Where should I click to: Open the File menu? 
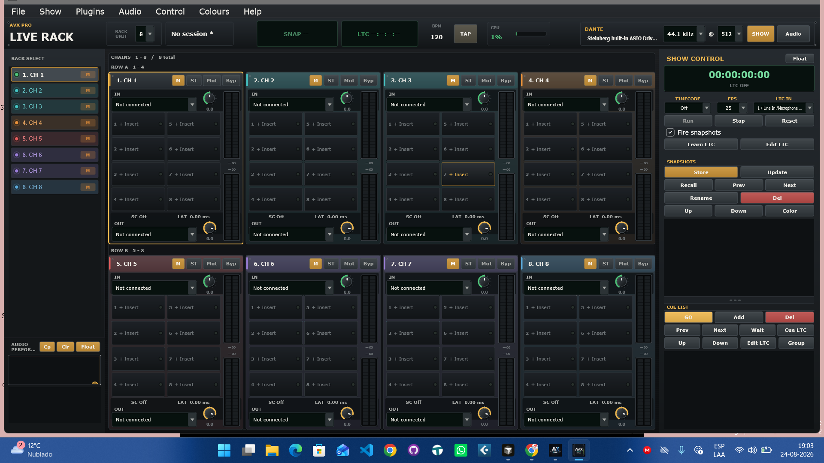tap(18, 12)
